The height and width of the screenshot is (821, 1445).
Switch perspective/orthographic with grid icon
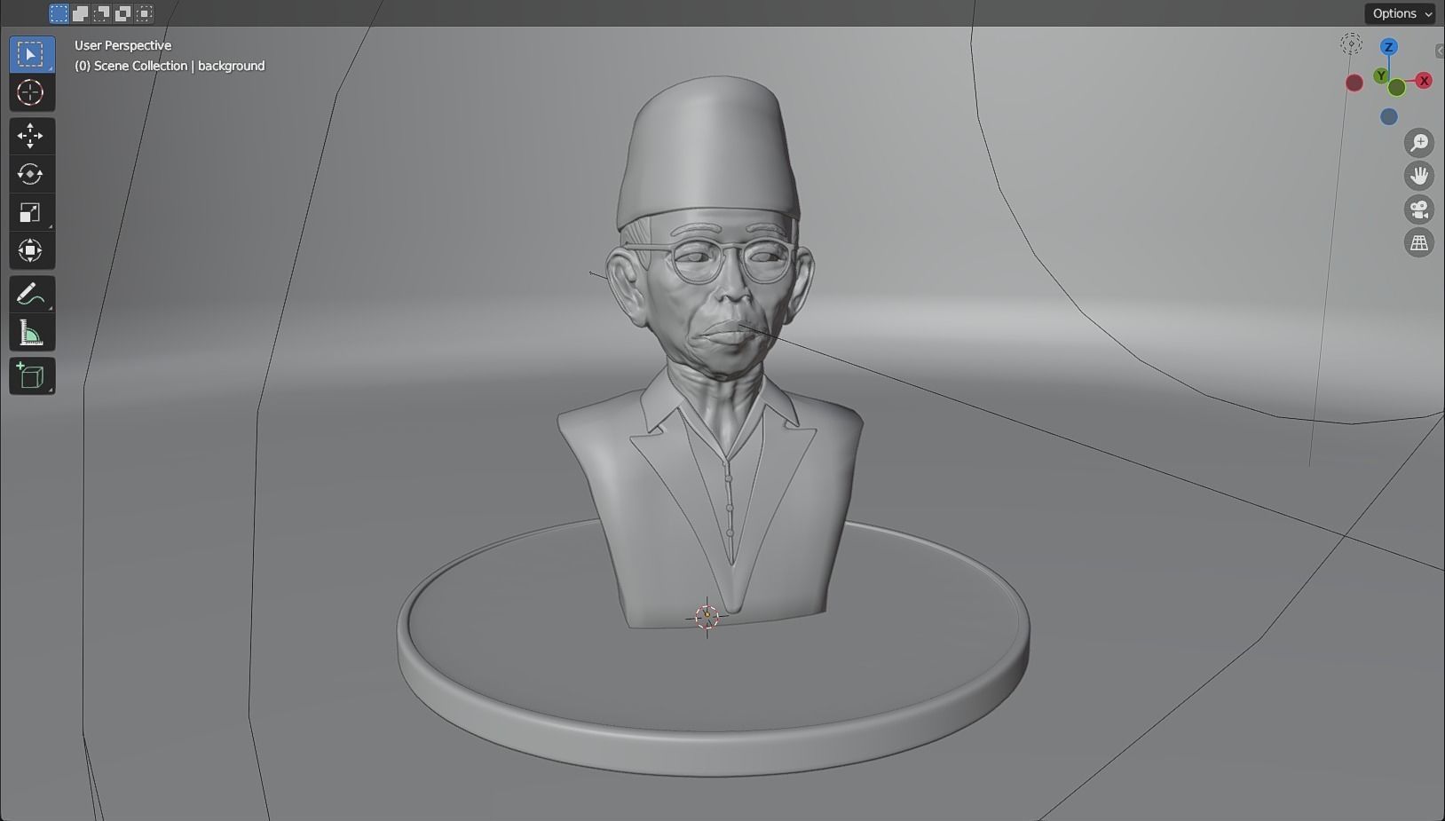click(1419, 242)
